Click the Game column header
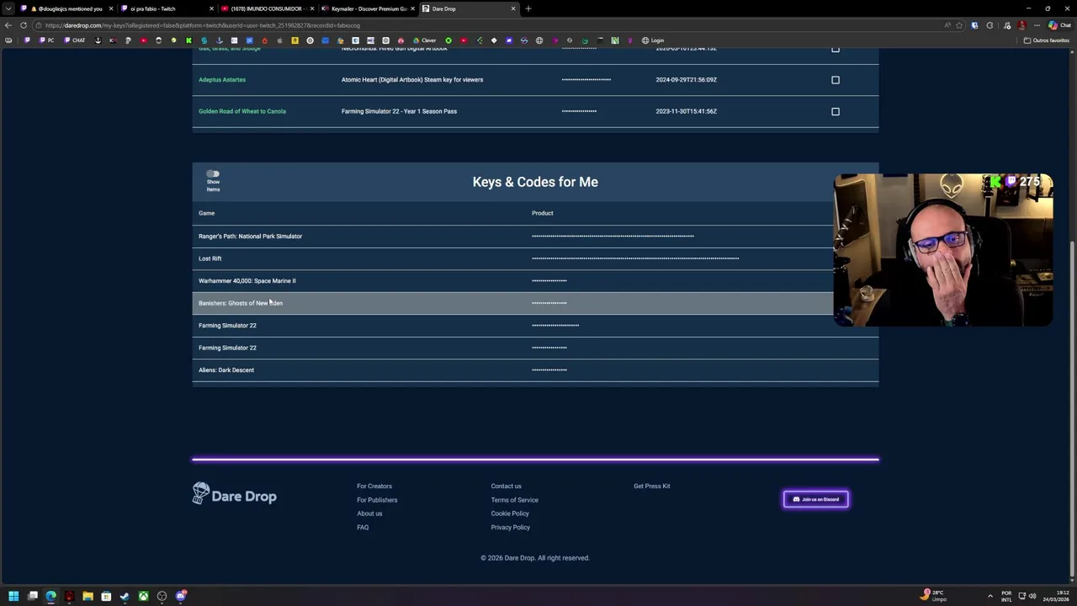Screen dimensions: 1077x606 click(x=206, y=213)
